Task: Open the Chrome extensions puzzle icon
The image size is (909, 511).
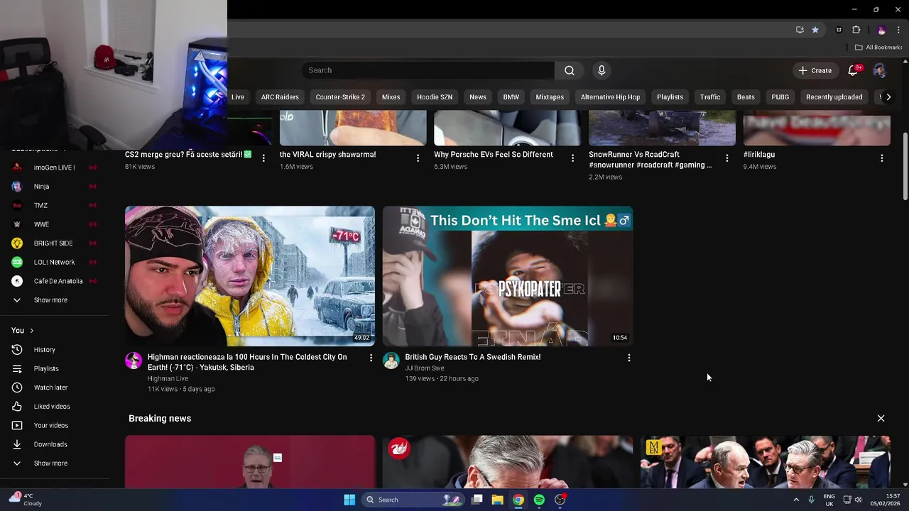Action: tap(856, 30)
